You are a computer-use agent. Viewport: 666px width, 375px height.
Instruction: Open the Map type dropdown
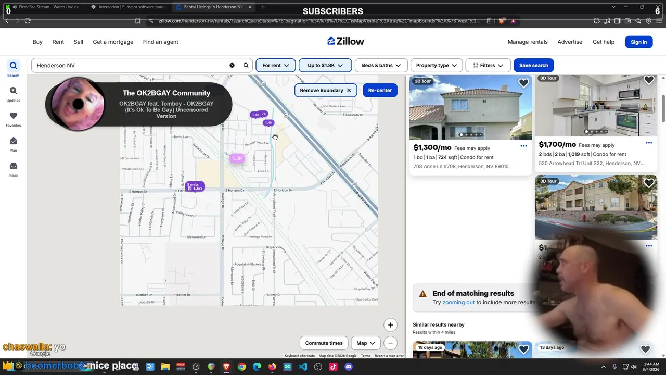point(366,343)
